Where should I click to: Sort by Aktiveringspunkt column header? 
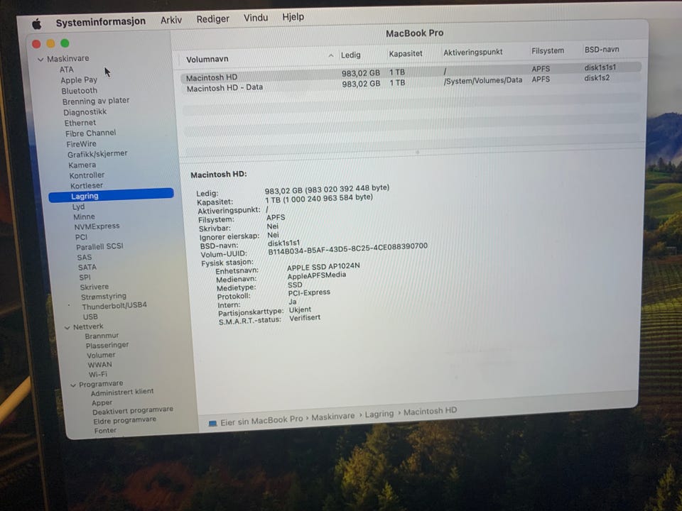coord(473,52)
